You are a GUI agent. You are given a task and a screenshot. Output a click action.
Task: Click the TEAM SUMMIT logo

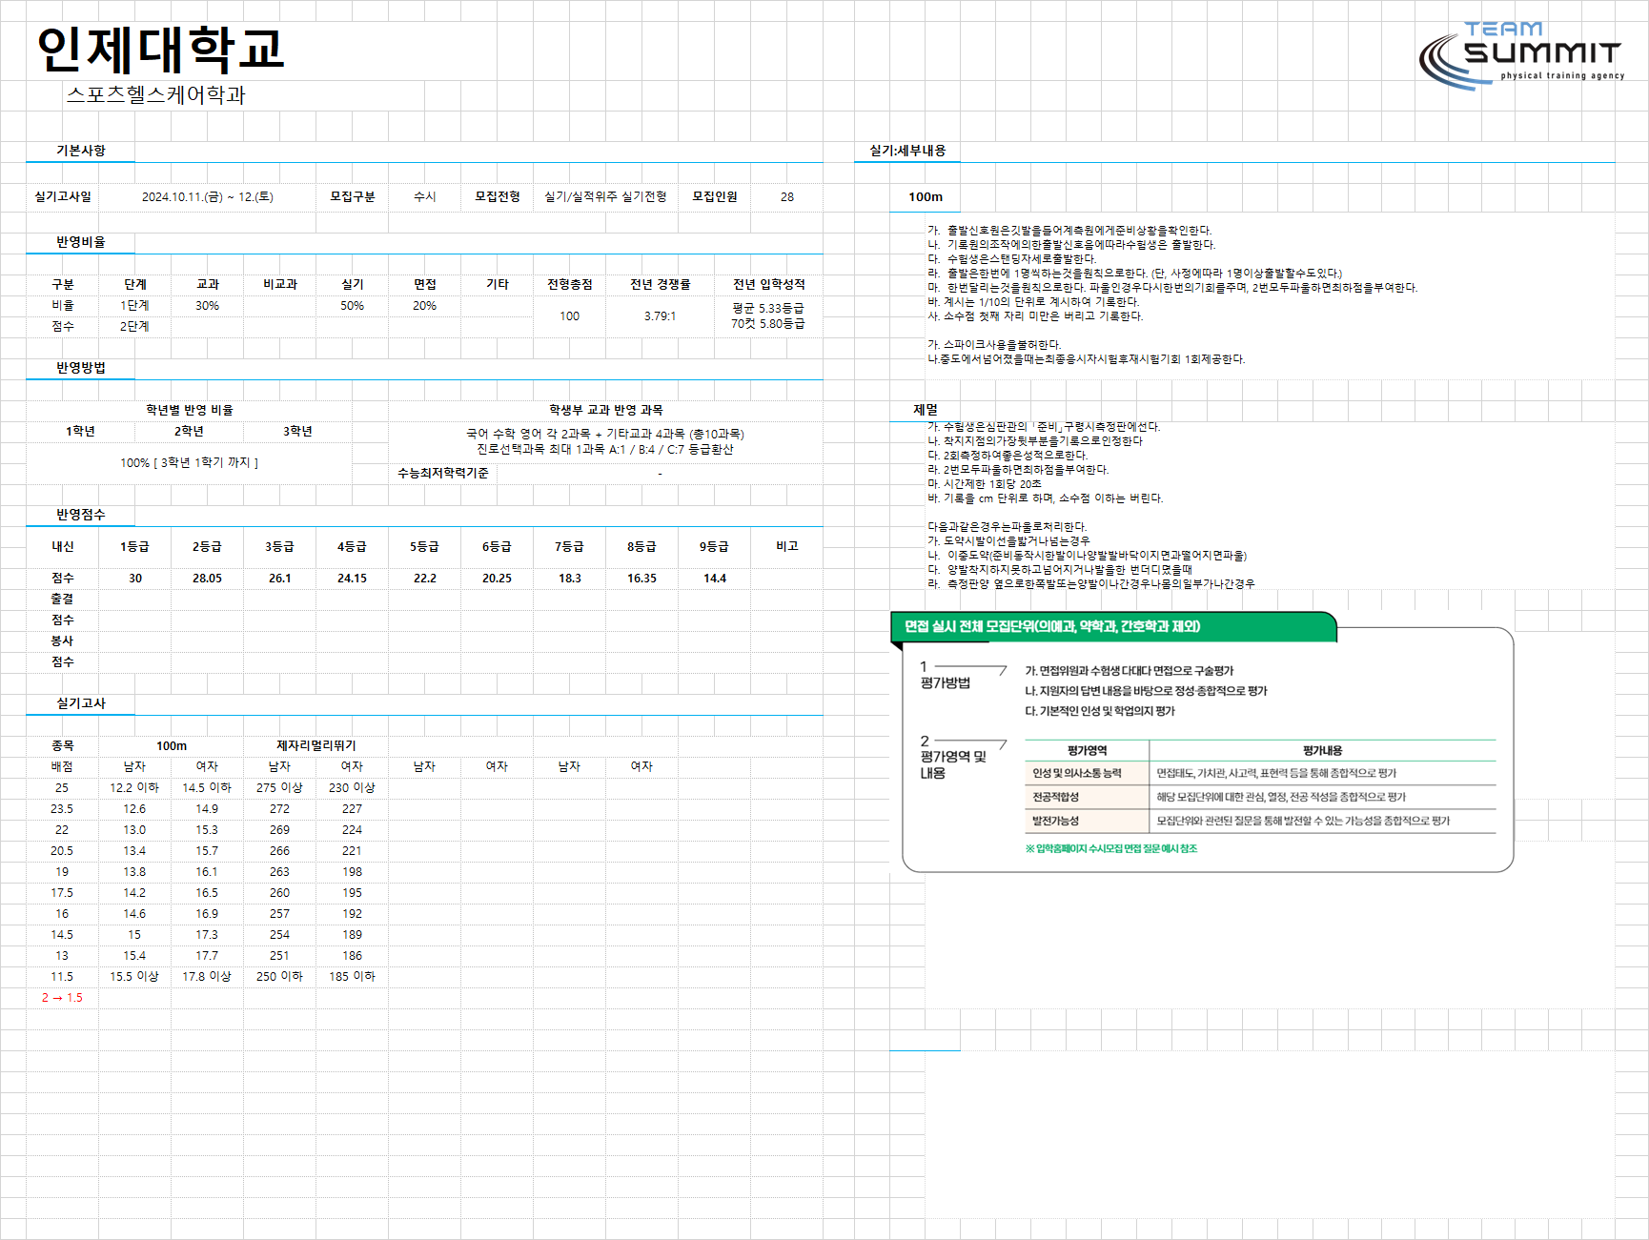[1521, 55]
